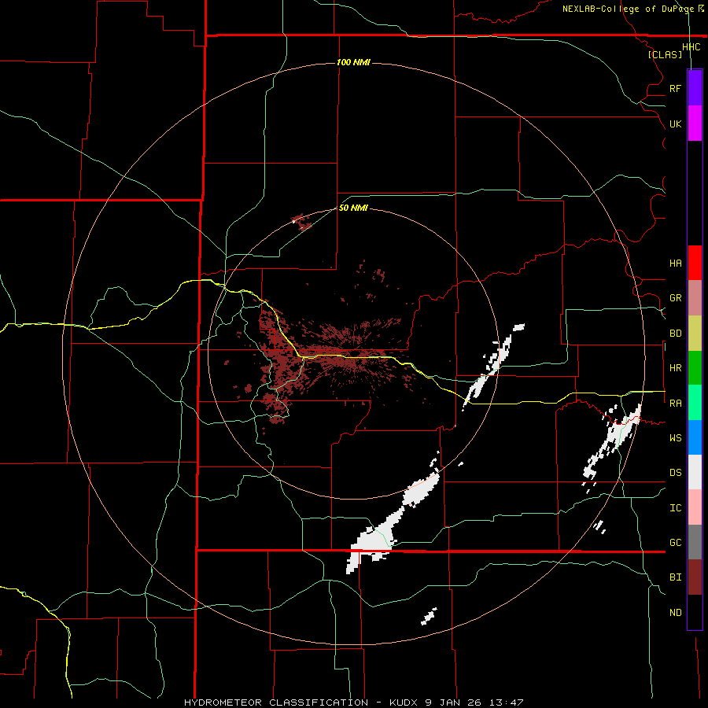Click the RA light-green legend swatch

click(x=695, y=403)
